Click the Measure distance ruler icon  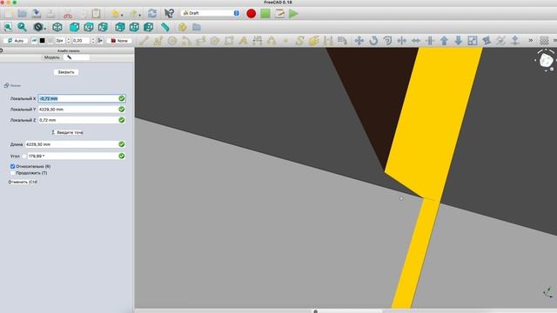pos(165,27)
